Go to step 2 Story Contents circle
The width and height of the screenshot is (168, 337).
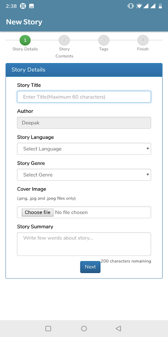64,40
